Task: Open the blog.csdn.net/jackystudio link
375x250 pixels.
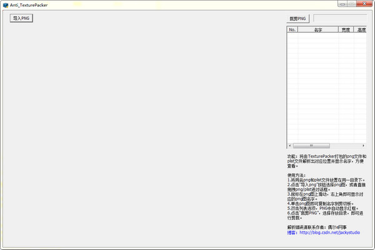Action: [x=329, y=233]
